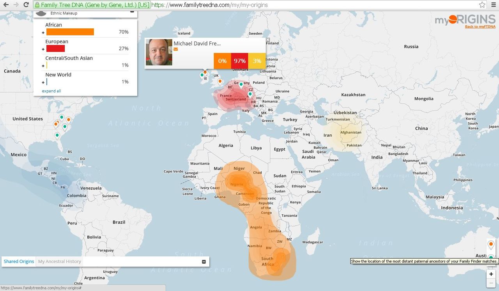The image size is (499, 291).
Task: Click the New World label
Action: tap(58, 75)
